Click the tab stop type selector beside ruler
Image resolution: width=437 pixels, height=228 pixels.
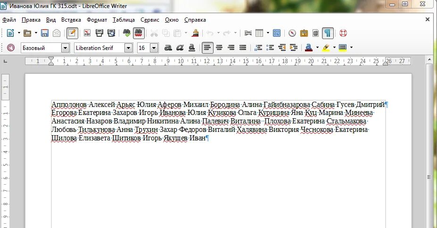pos(5,61)
